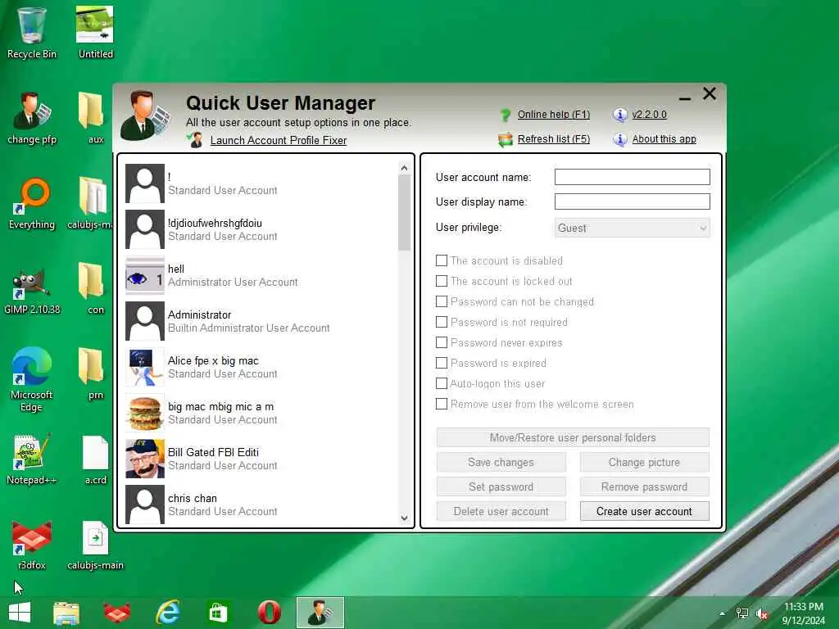Launch Opera from the taskbar
The image size is (839, 629).
point(269,613)
